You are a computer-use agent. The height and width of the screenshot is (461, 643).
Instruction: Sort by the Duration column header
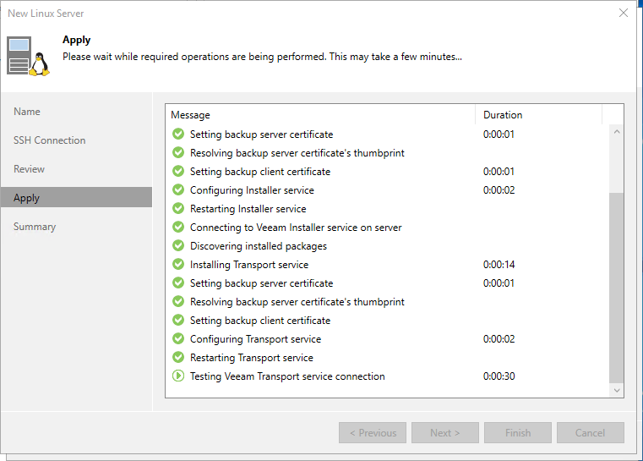(503, 115)
